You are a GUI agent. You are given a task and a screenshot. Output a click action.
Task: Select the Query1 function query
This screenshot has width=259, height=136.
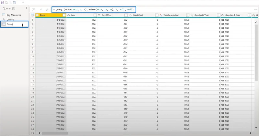pyautogui.click(x=10, y=20)
